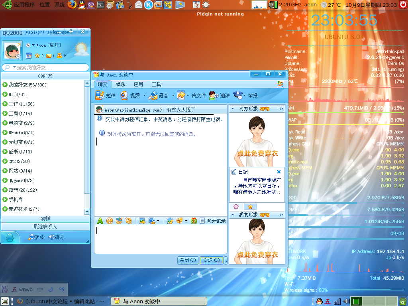Open the 应用程序 menu in top panel
The image size is (408, 306).
24,5
